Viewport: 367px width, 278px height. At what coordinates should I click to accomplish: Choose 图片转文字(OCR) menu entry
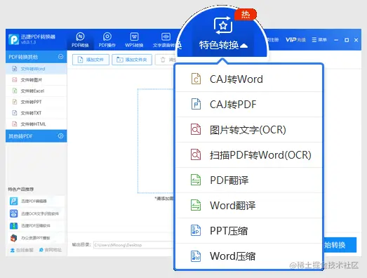click(x=249, y=130)
